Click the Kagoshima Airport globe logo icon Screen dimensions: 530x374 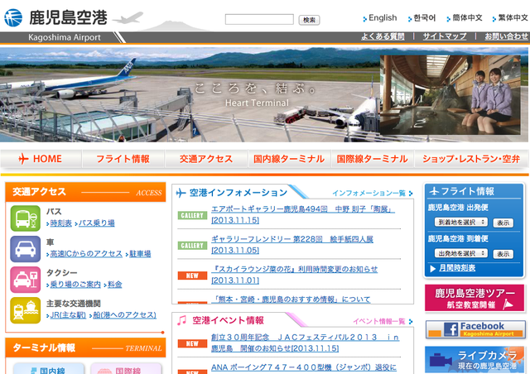click(13, 18)
